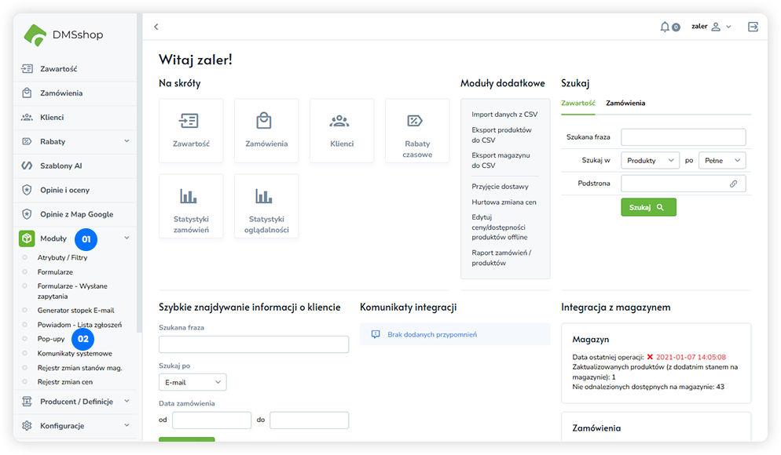Open Statystyki oglądalności chart tile

point(266,206)
